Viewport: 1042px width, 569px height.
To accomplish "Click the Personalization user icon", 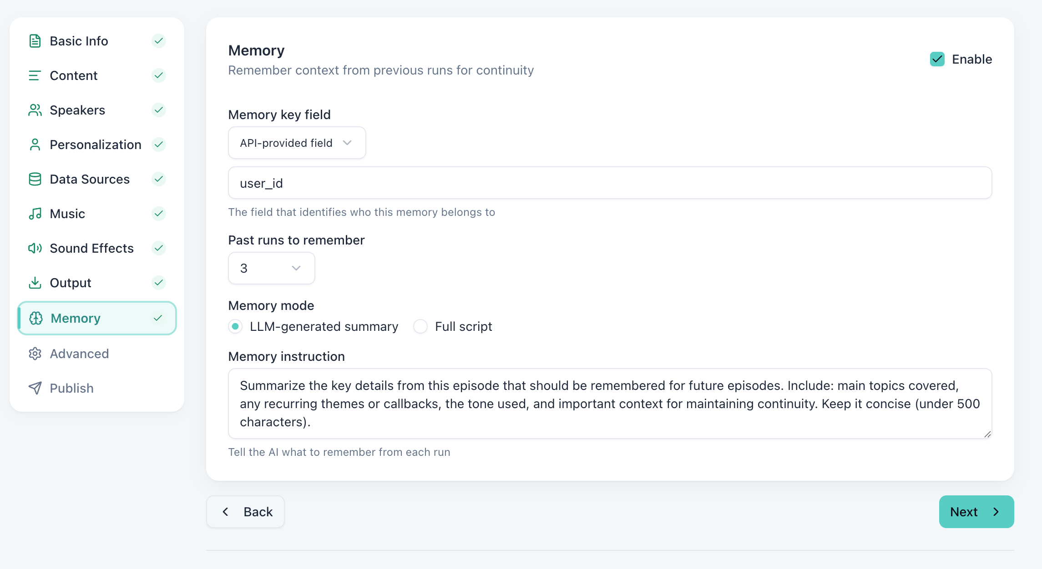I will pos(35,144).
